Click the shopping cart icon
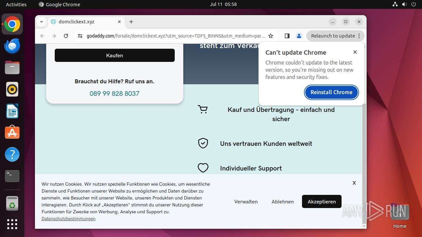Screen dimensions: 422x237 (x=203, y=109)
